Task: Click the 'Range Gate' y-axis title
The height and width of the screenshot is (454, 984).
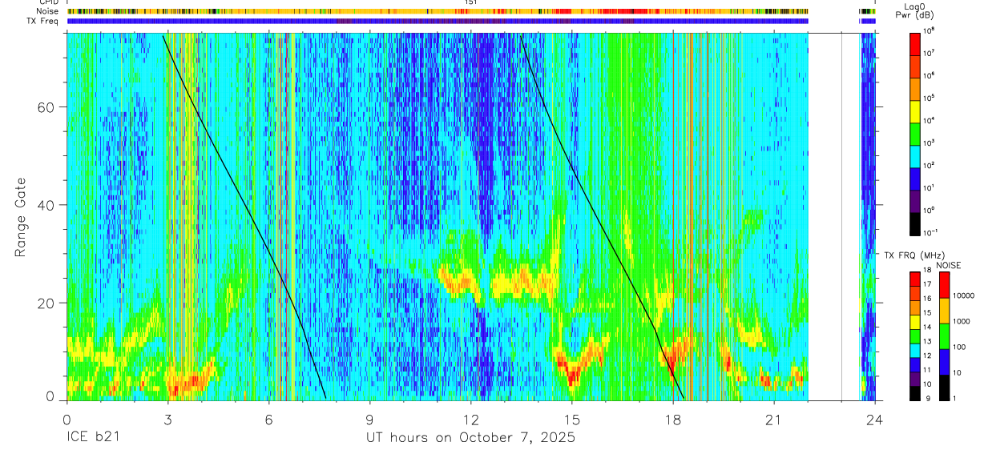Action: [20, 216]
